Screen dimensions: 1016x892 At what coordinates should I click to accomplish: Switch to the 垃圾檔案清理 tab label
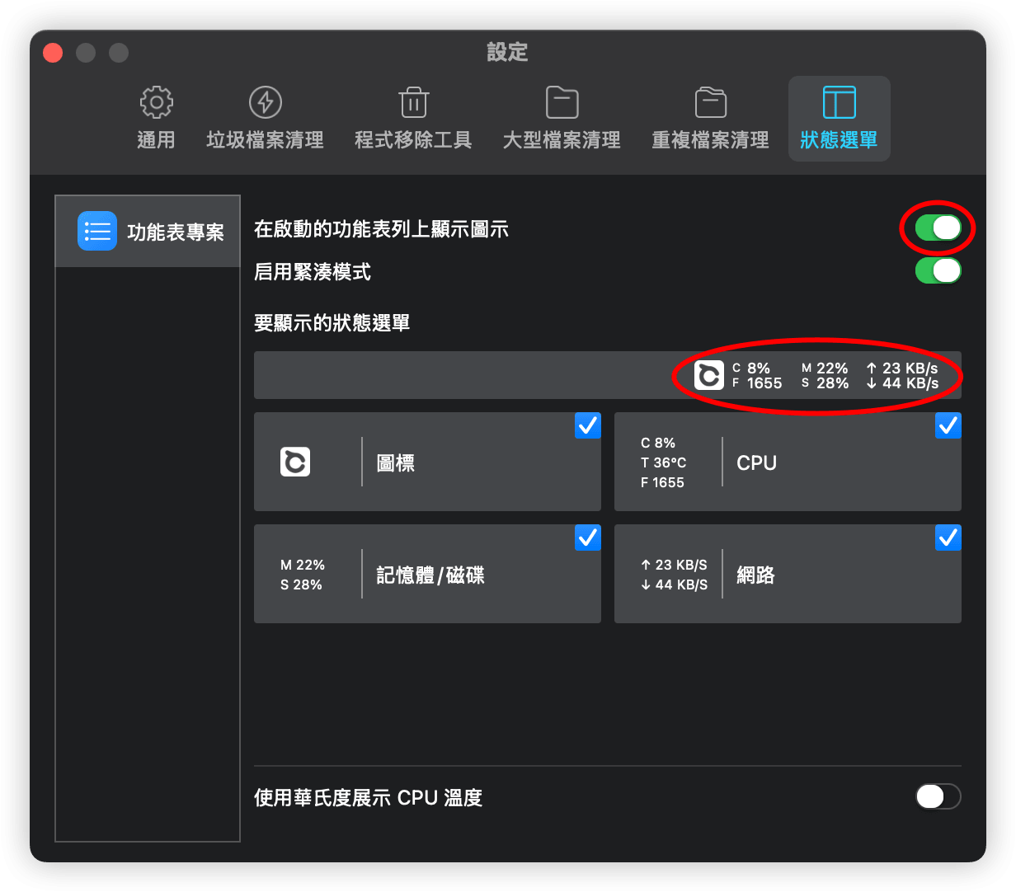tap(265, 140)
